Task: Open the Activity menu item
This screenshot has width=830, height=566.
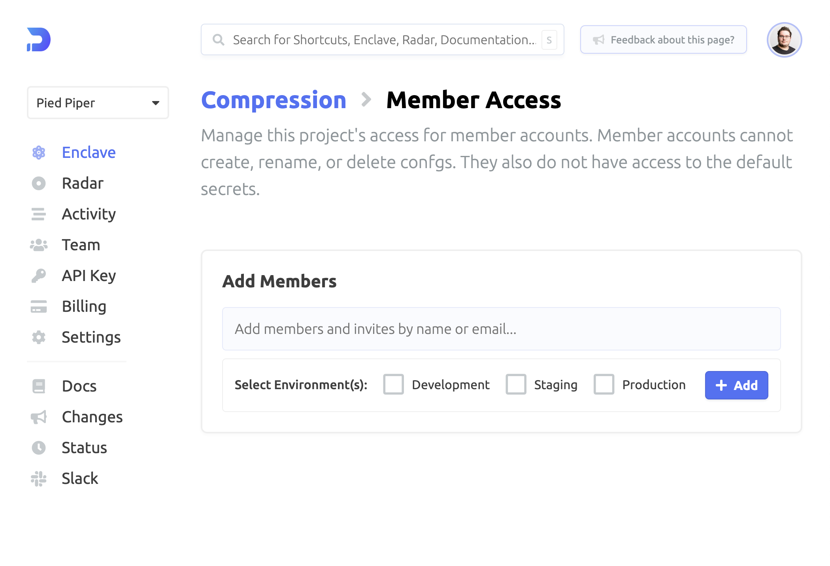Action: click(x=89, y=214)
